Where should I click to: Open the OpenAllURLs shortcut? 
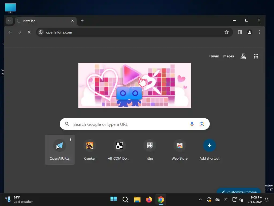pos(60,150)
